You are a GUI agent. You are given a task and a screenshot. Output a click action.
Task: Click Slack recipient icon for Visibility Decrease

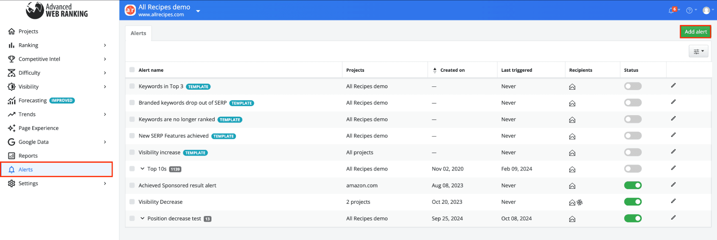(x=580, y=202)
